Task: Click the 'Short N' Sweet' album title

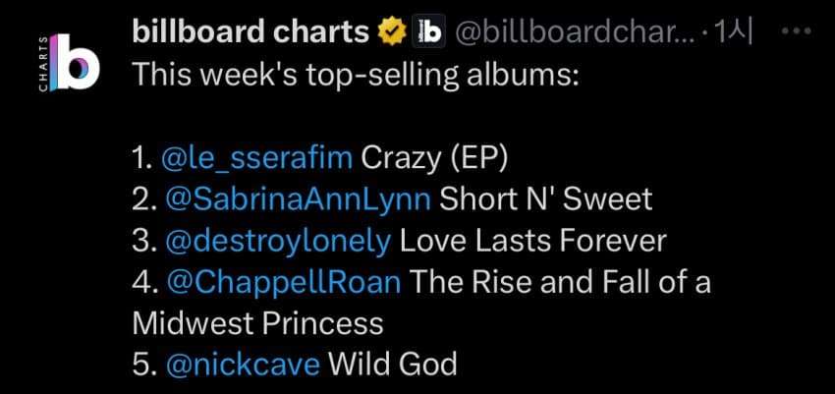Action: coord(545,198)
